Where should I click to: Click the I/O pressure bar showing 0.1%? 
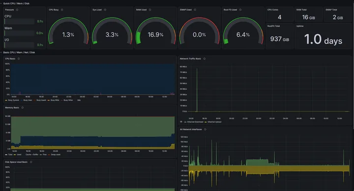point(19,45)
